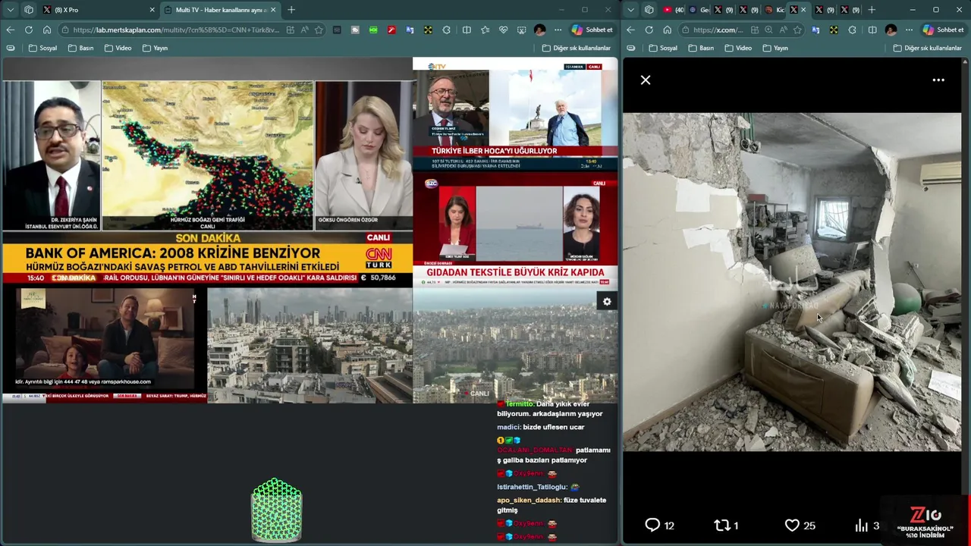Viewport: 971px width, 546px height.
Task: Open Basın bookmarks folder in left window
Action: point(81,48)
